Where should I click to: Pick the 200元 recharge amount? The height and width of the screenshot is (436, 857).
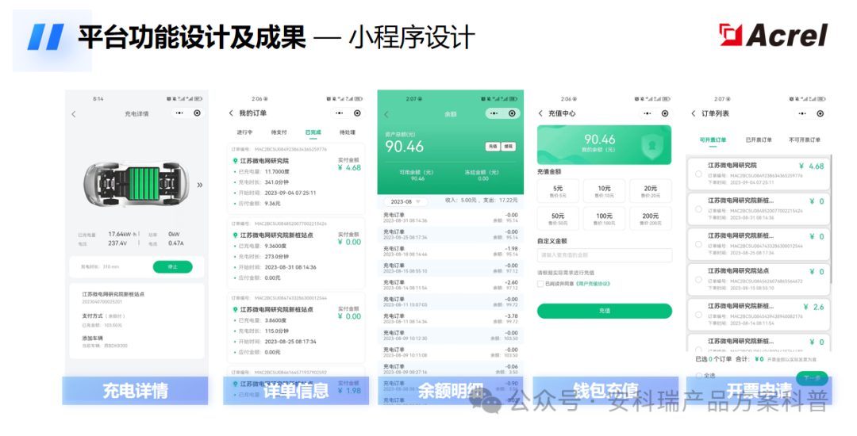[x=651, y=219]
